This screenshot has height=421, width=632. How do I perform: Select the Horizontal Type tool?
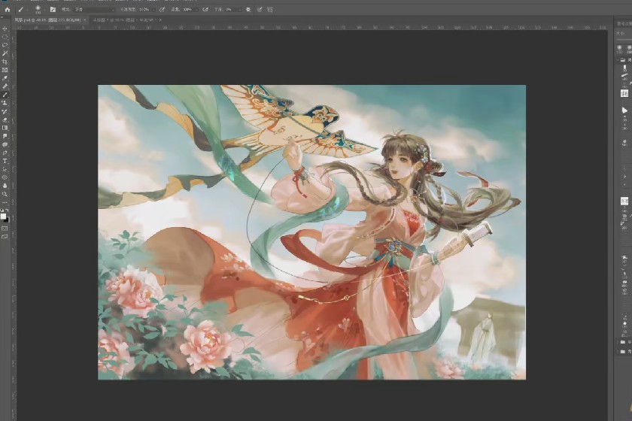tap(5, 161)
